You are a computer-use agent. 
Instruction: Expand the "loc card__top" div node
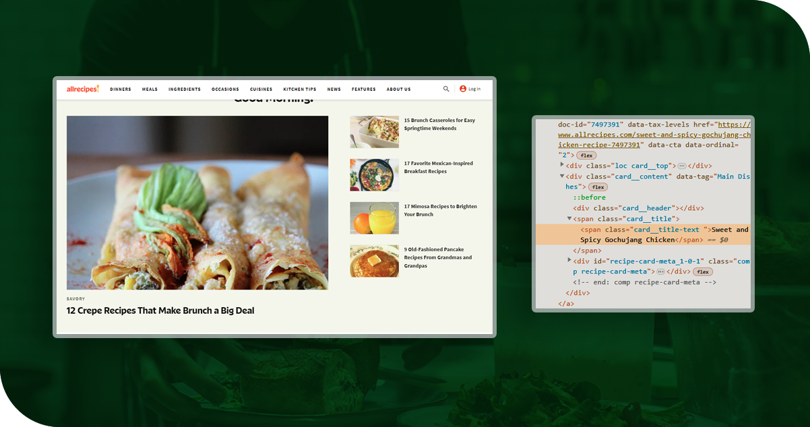click(x=563, y=165)
